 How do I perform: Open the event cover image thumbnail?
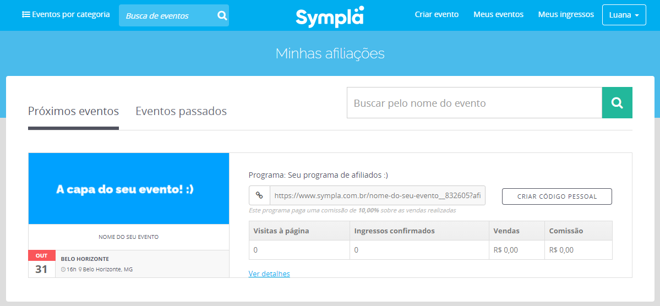129,189
